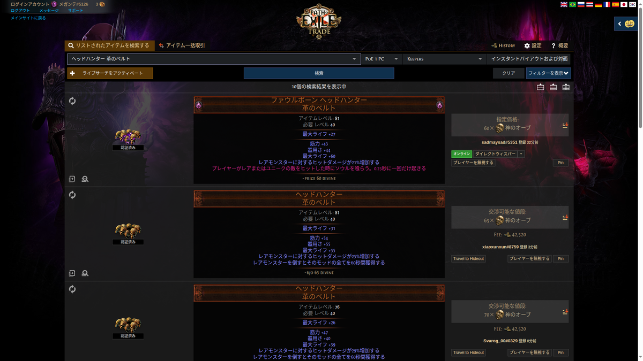
Task: Refresh the Foulborn Headhunter listing
Action: click(x=72, y=101)
